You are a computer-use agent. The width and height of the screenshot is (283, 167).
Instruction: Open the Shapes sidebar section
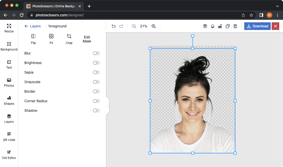(x=9, y=100)
